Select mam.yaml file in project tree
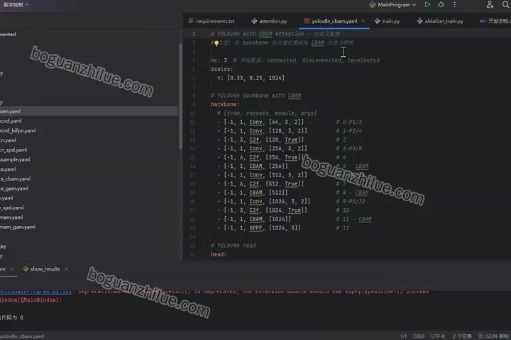511x340 pixels. [x=11, y=217]
